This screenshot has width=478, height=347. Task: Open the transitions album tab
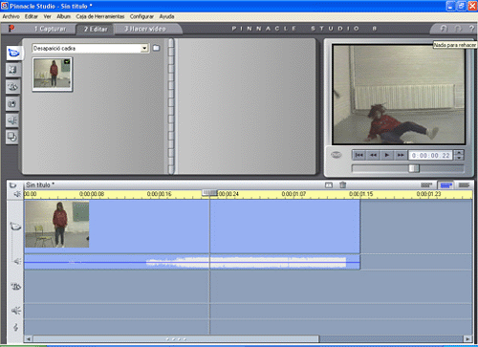pos(12,70)
